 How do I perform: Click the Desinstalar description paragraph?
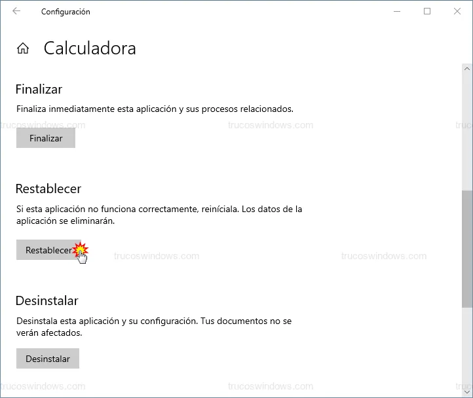coord(153,327)
